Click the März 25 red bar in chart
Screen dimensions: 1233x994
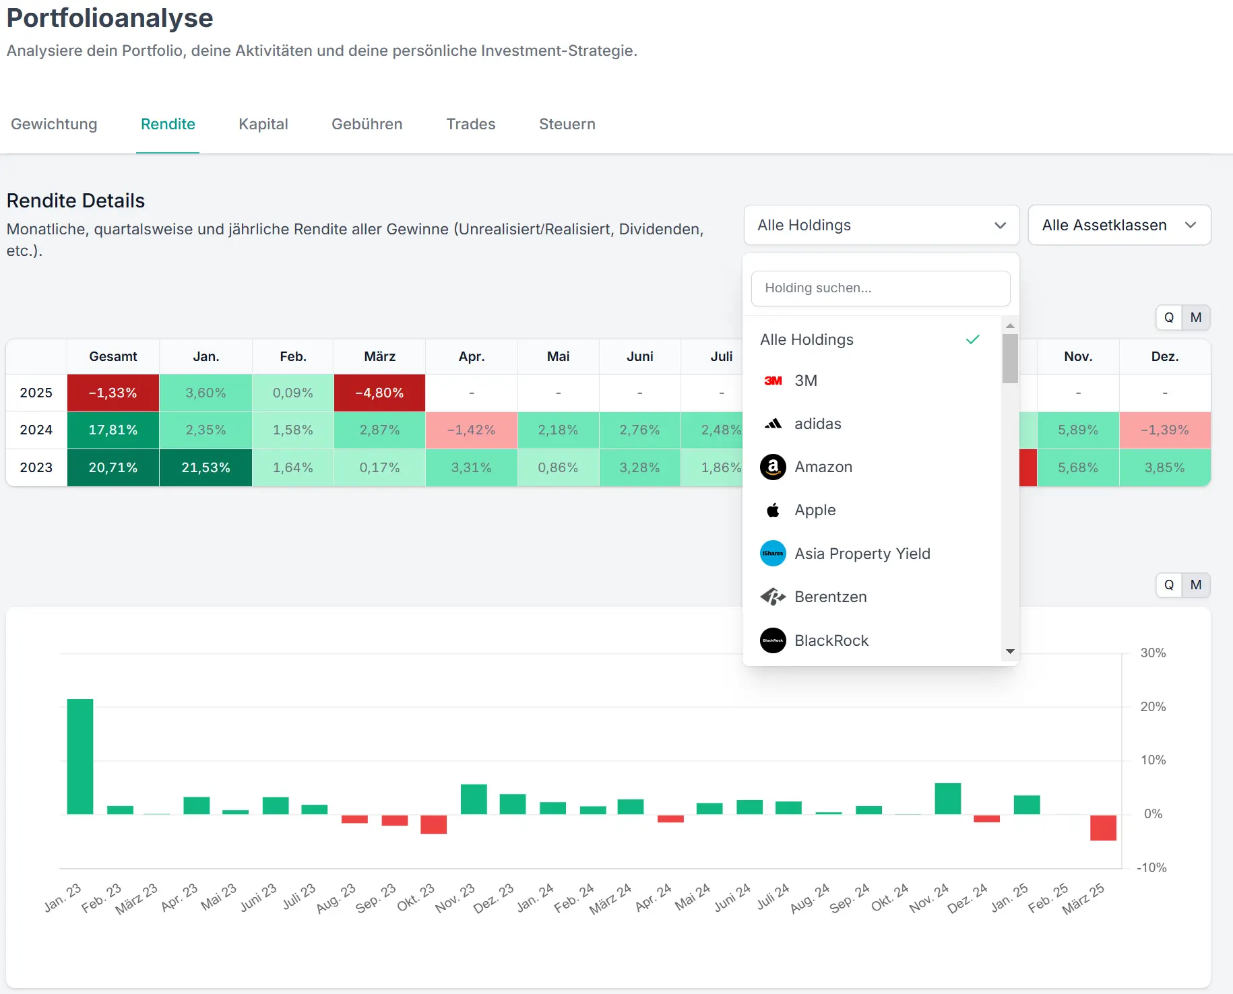click(x=1103, y=827)
